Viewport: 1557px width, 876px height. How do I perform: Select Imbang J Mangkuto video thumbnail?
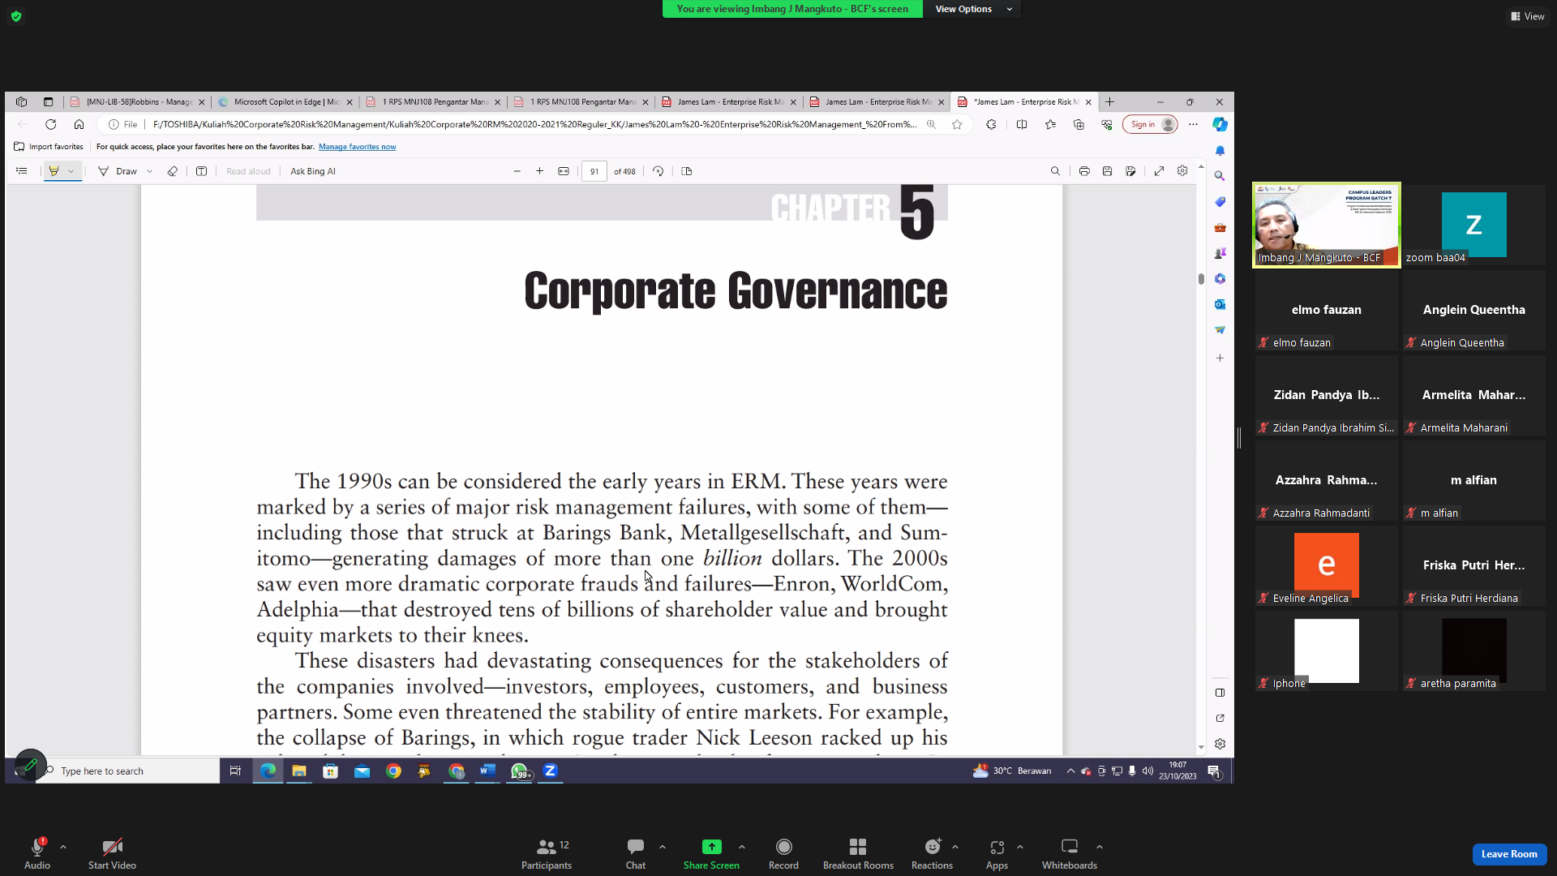tap(1326, 225)
